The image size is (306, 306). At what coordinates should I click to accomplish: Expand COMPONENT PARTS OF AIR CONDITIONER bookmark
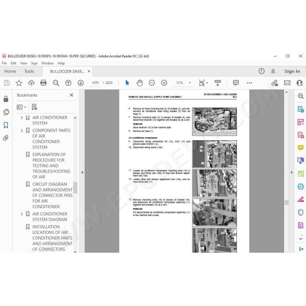(x=22, y=131)
